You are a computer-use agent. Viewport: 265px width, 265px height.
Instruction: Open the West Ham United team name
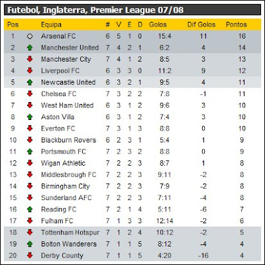pyautogui.click(x=68, y=105)
